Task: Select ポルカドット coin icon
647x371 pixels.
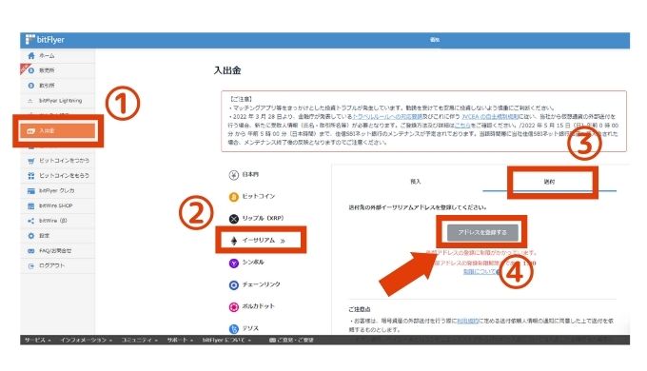Action: click(233, 307)
